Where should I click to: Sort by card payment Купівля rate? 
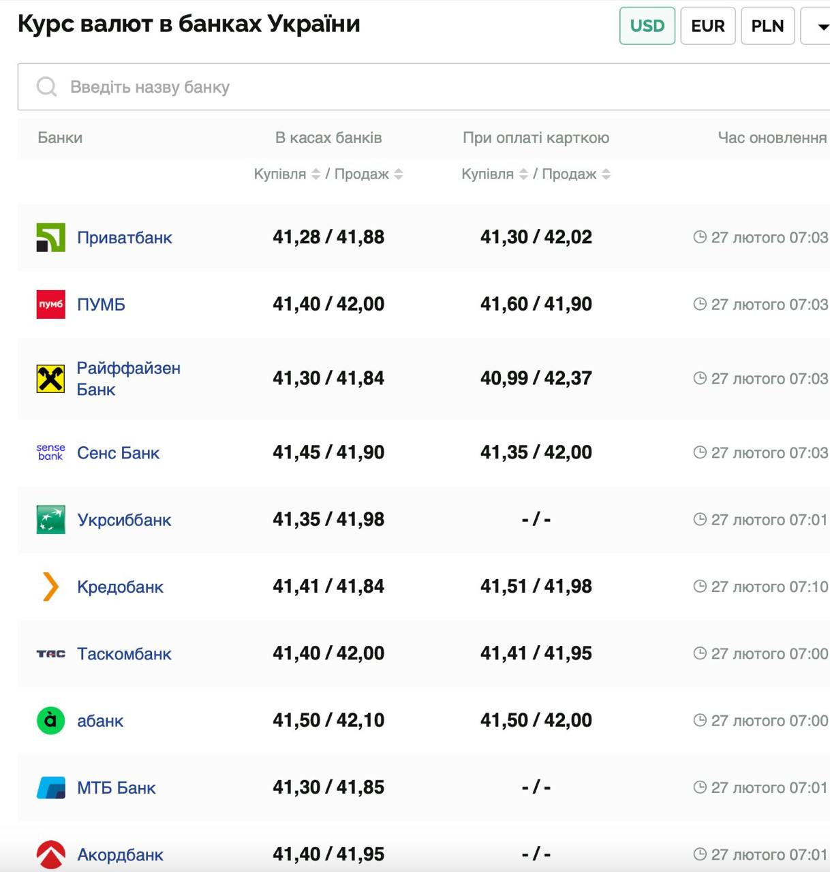point(523,174)
